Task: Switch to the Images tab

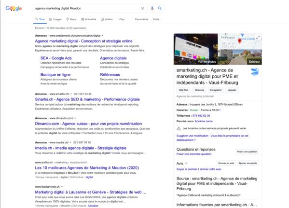Action: 55,19
